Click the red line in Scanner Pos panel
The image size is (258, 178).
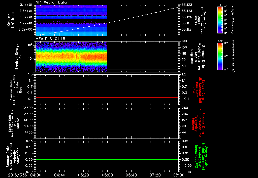[107, 128]
